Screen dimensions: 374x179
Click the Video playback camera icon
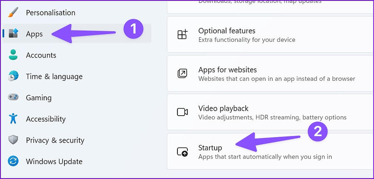point(182,112)
